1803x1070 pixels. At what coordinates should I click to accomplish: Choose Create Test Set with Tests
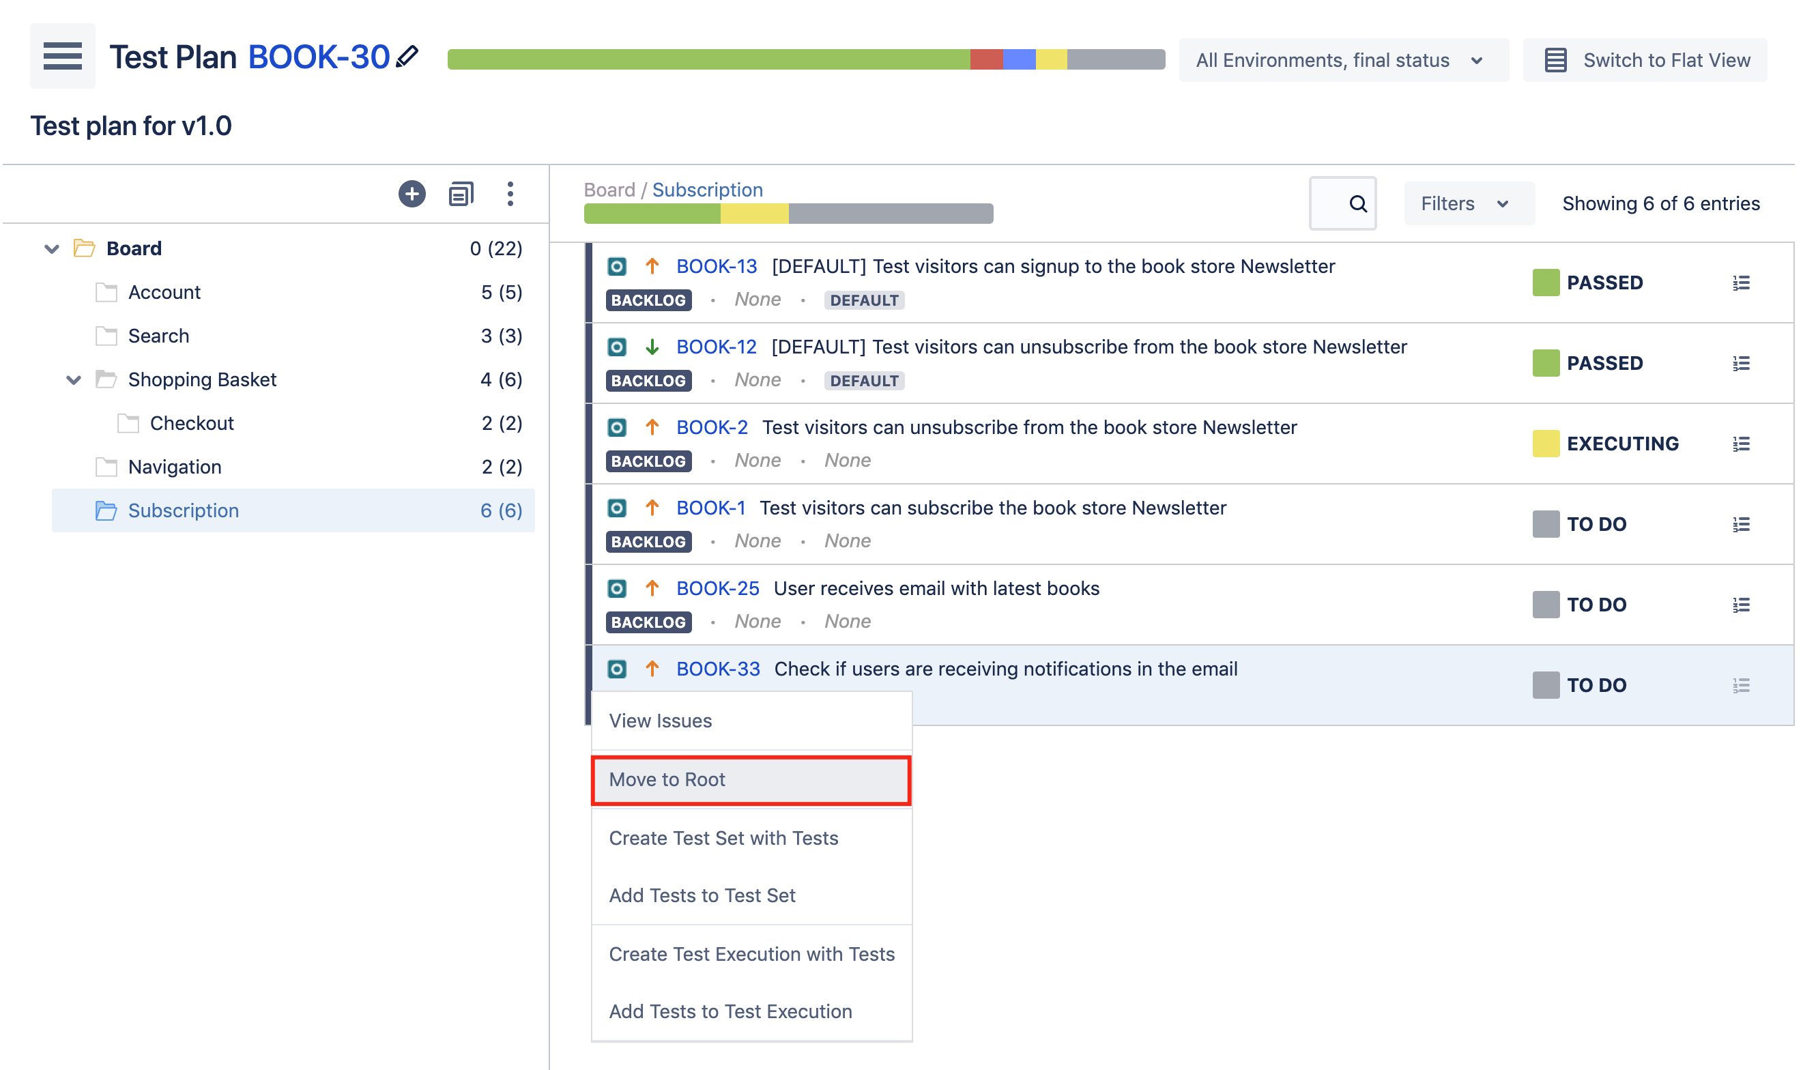(x=751, y=838)
